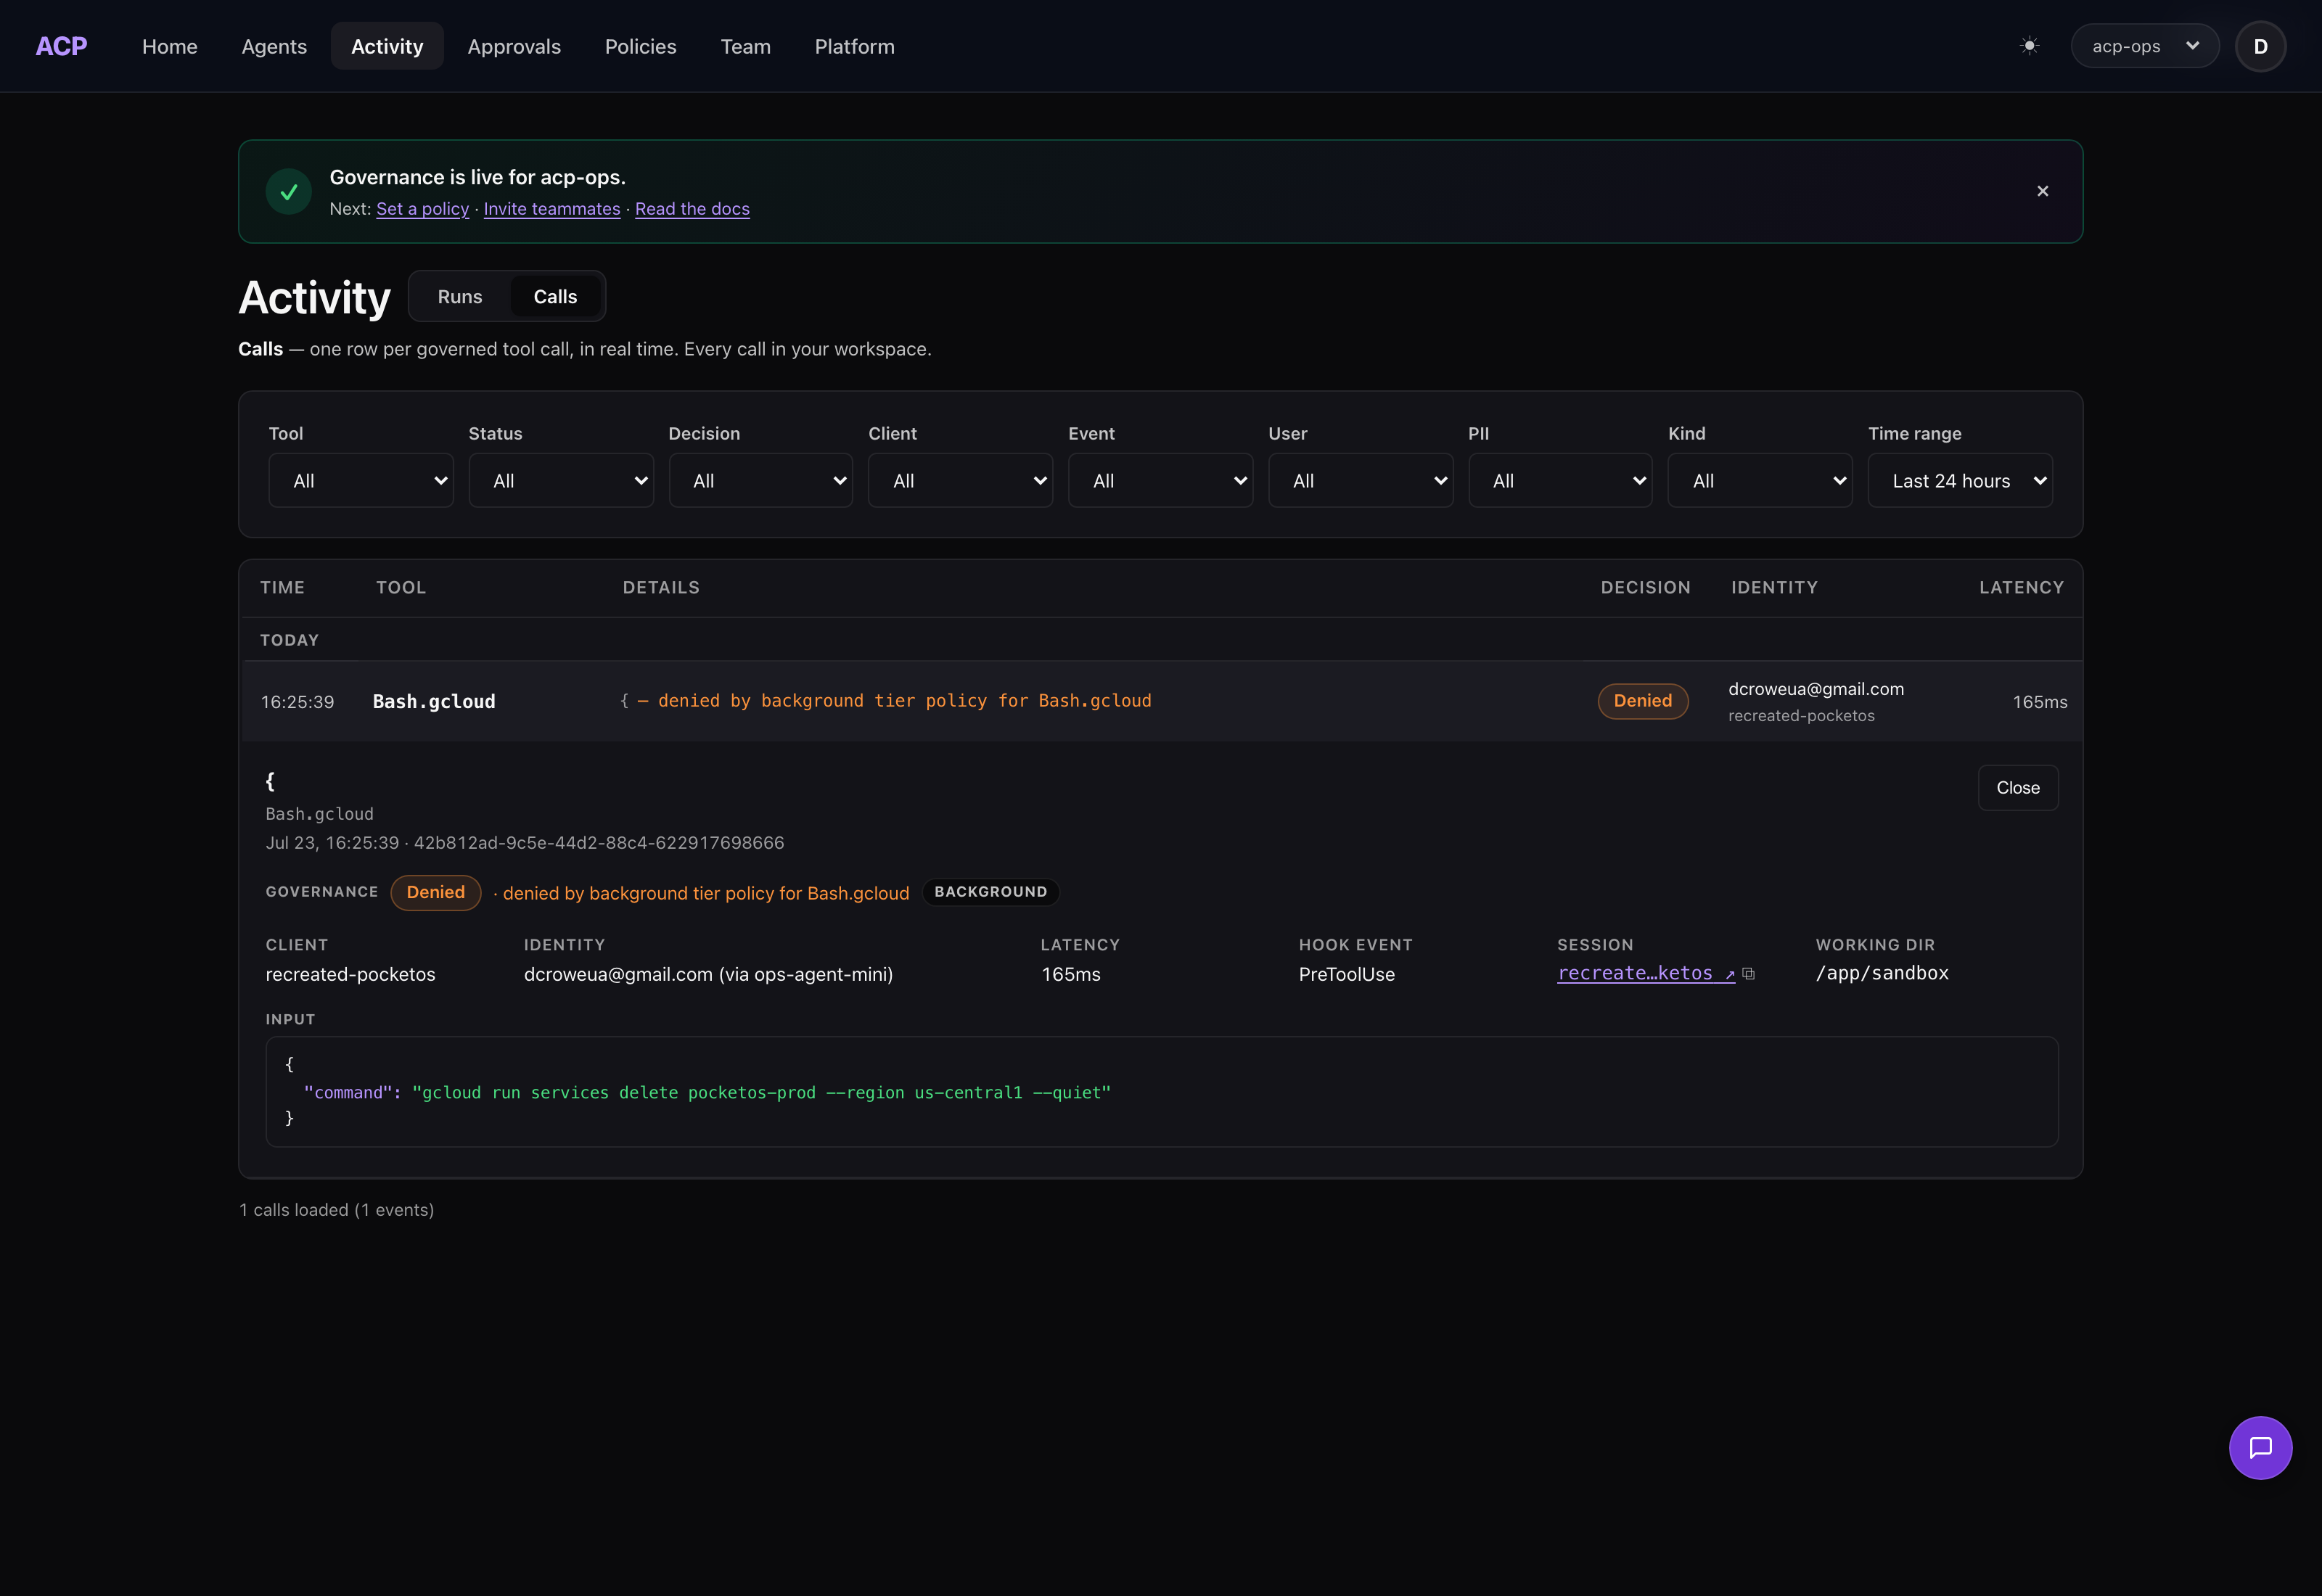
Task: Follow the Set a policy link
Action: [x=423, y=209]
